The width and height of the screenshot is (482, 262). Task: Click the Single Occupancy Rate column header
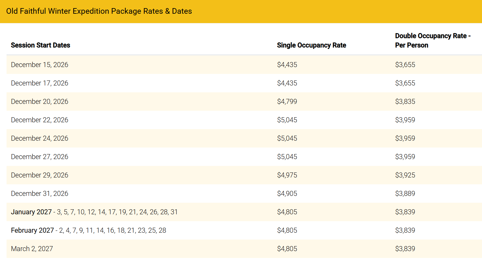point(311,45)
